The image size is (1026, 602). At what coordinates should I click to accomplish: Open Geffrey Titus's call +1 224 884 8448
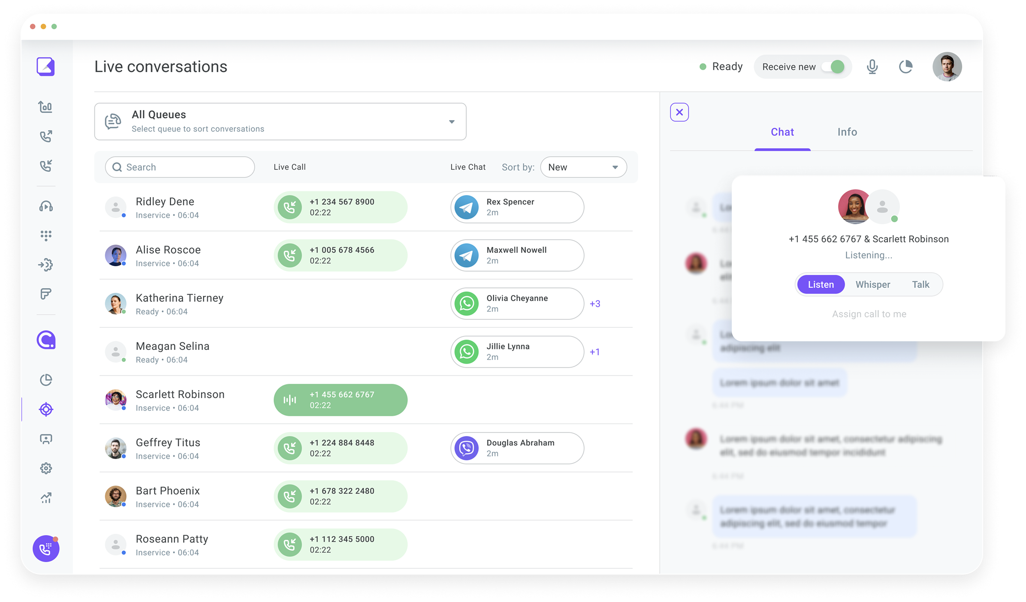(x=341, y=448)
